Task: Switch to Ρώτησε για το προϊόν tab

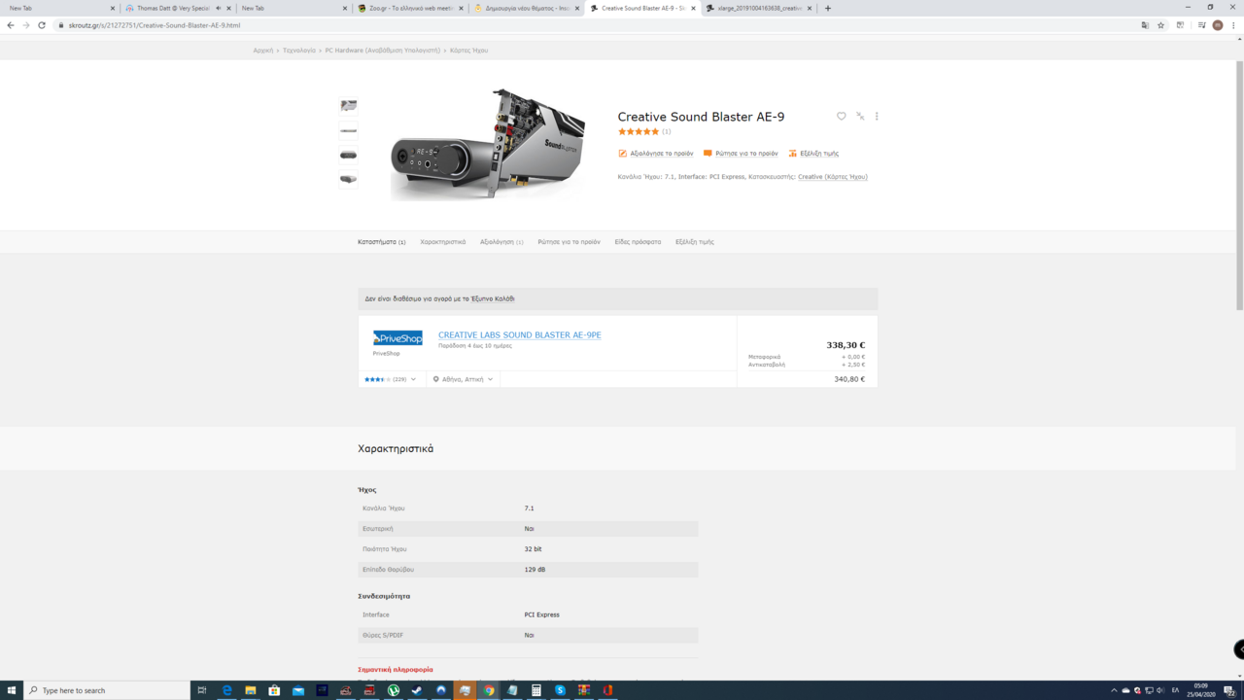Action: pos(570,242)
